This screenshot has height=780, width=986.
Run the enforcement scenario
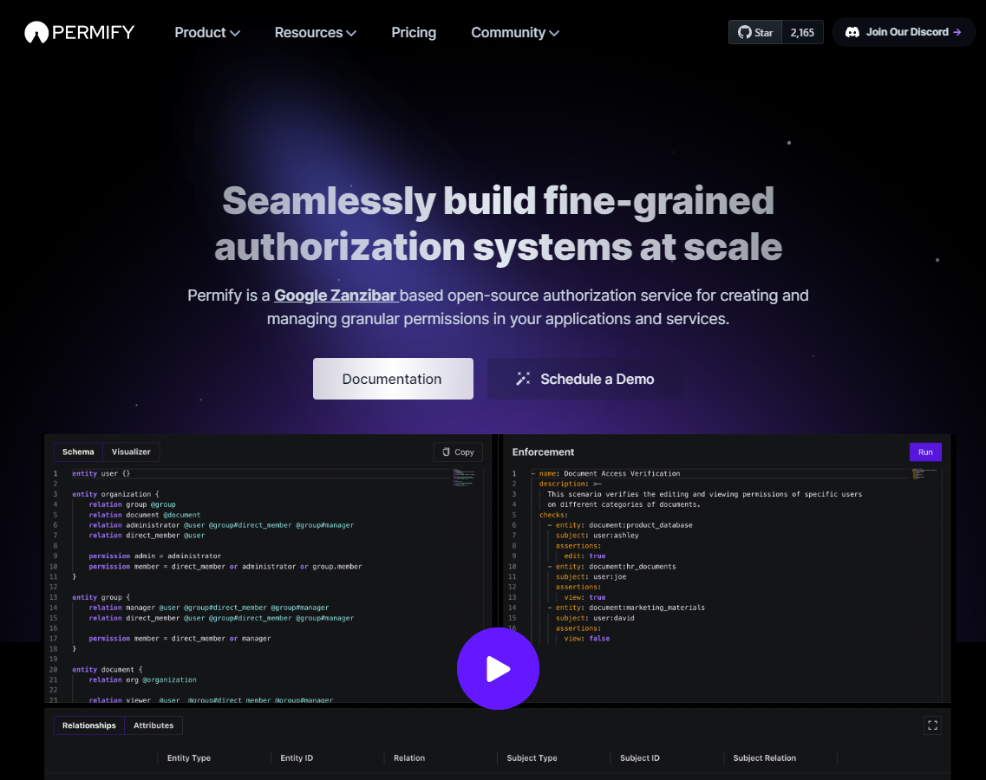click(x=925, y=452)
